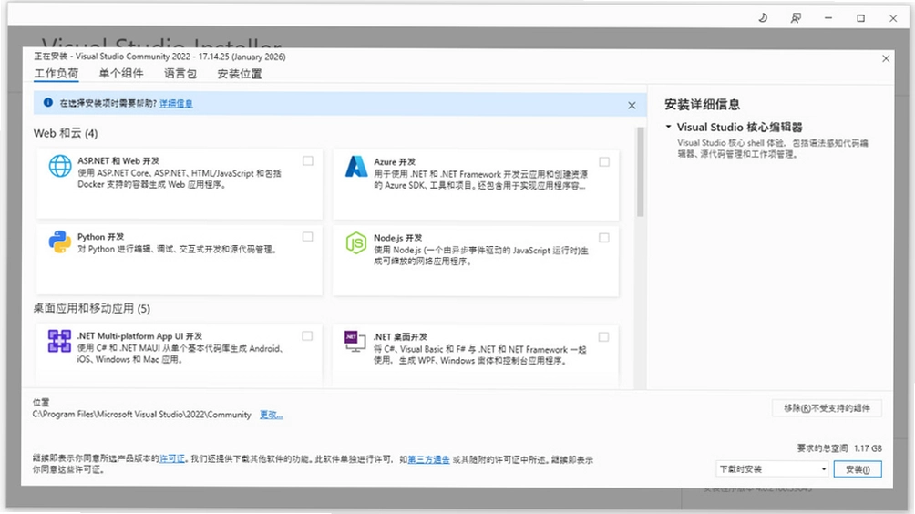Open the 许可证 license link
The height and width of the screenshot is (514, 915).
[172, 459]
